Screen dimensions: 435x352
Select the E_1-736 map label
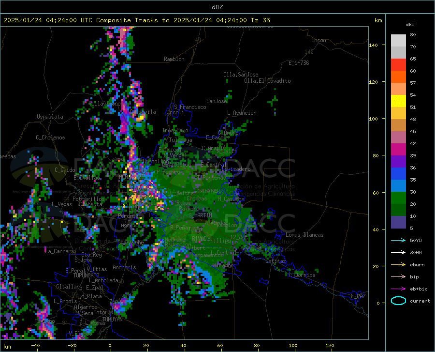(299, 63)
